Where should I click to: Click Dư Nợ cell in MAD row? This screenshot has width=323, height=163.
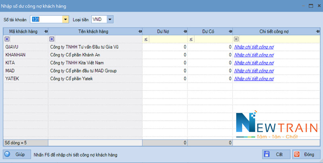point(165,71)
